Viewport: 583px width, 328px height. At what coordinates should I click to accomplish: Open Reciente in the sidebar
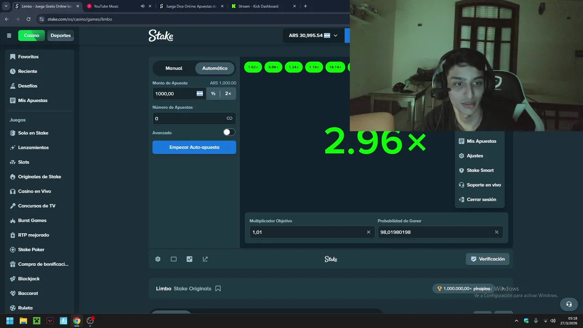(39, 71)
